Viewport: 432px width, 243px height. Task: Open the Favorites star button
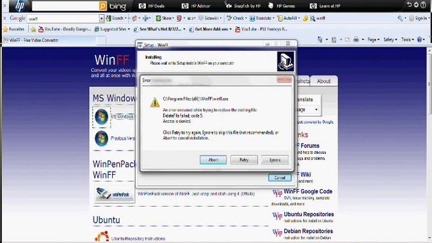tap(13, 29)
